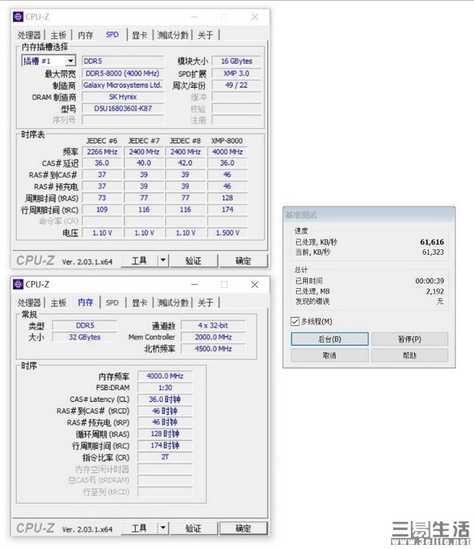The width and height of the screenshot is (474, 549).
Task: Switch to 处理器 tab in lower CPU-Z window
Action: pyautogui.click(x=29, y=302)
